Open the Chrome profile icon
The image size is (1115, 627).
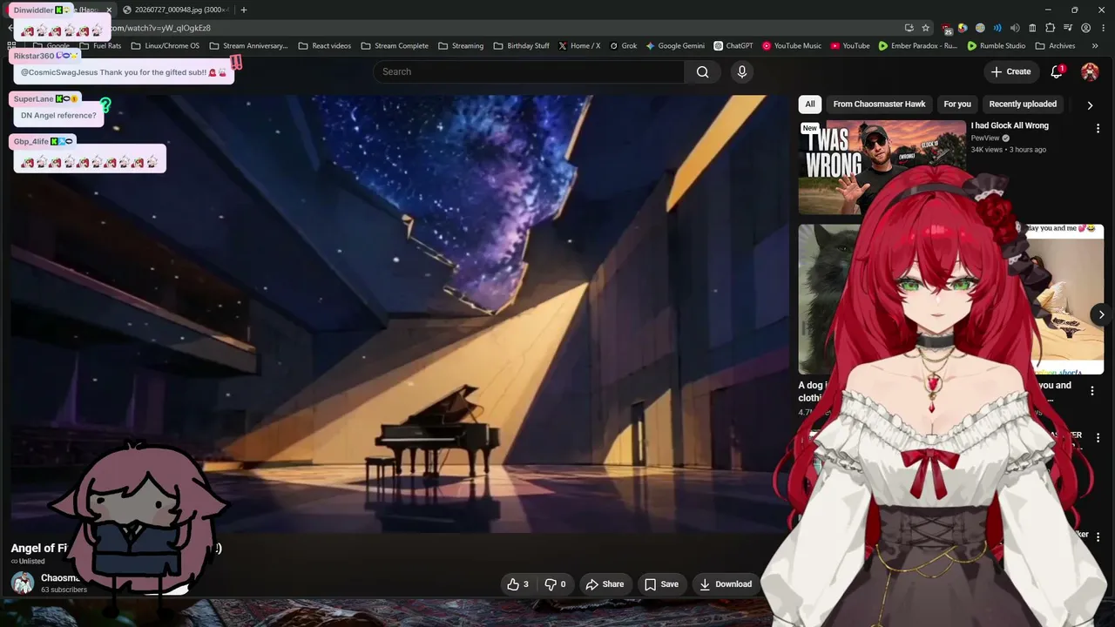tap(1085, 28)
